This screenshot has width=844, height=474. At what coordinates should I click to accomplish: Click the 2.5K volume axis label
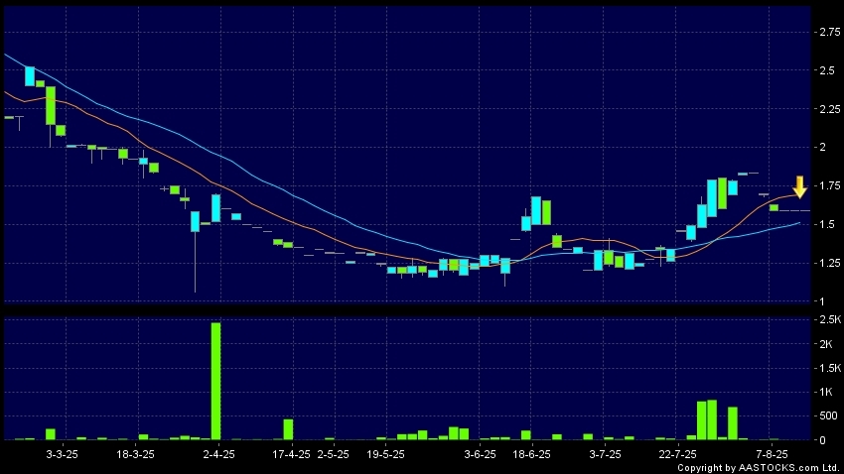(830, 319)
